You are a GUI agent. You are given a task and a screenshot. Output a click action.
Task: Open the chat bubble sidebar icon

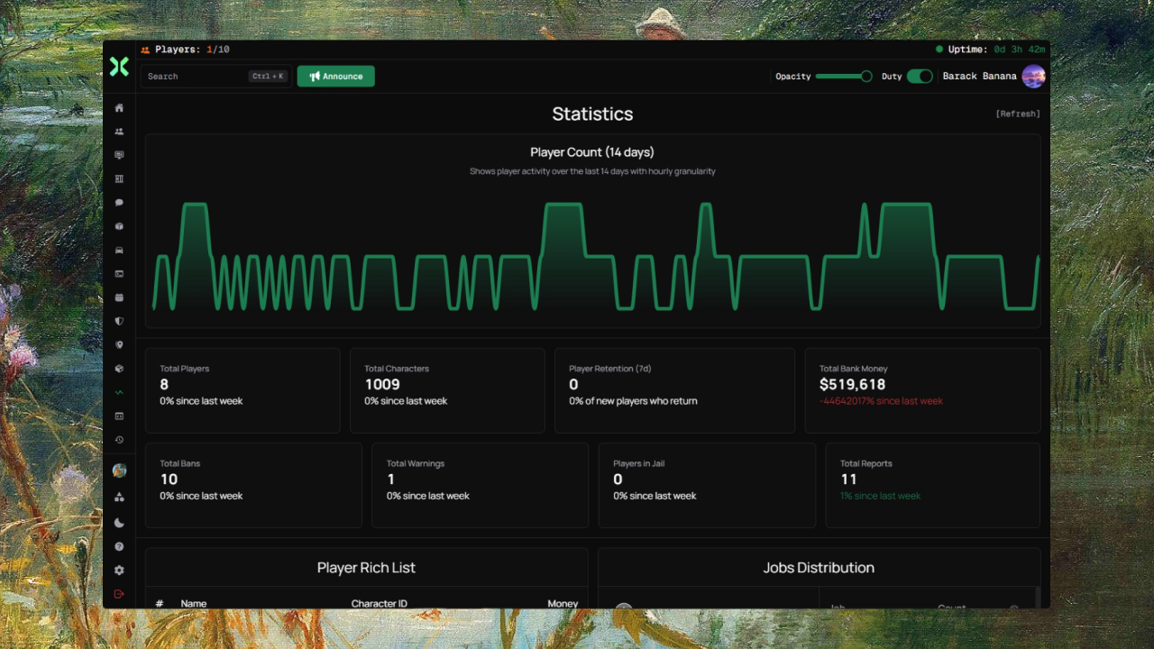pyautogui.click(x=119, y=203)
